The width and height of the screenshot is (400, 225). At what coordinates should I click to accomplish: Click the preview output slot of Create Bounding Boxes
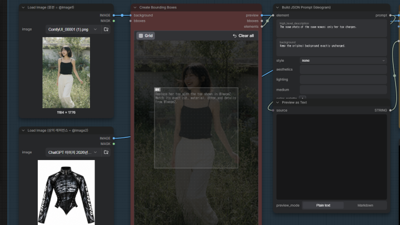pyautogui.click(x=262, y=16)
